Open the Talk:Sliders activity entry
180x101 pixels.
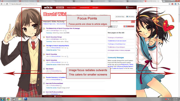[49, 69]
